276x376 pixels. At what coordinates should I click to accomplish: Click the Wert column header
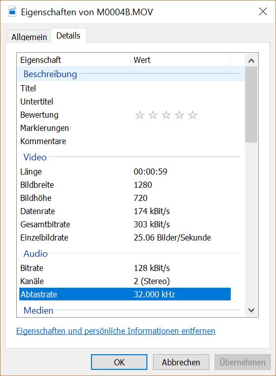click(x=180, y=60)
